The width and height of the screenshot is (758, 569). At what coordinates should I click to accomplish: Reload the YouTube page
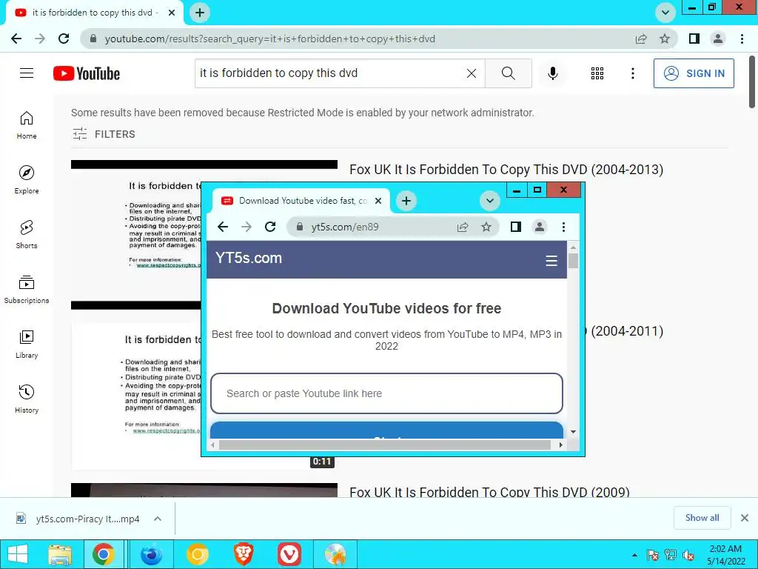coord(64,39)
